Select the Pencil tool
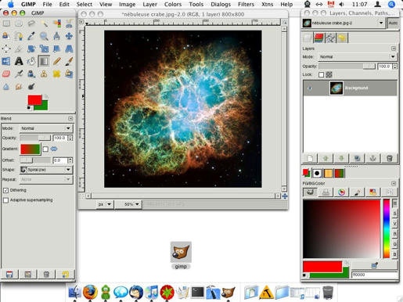This screenshot has height=302, width=403. click(x=56, y=61)
